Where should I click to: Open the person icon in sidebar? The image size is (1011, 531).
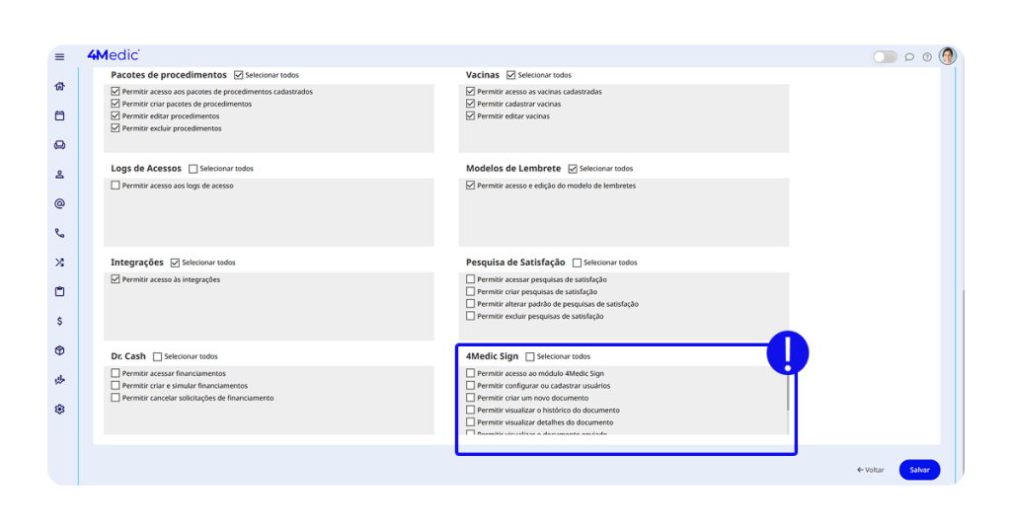60,175
